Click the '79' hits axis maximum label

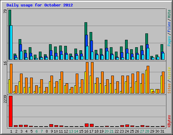(x=5, y=11)
